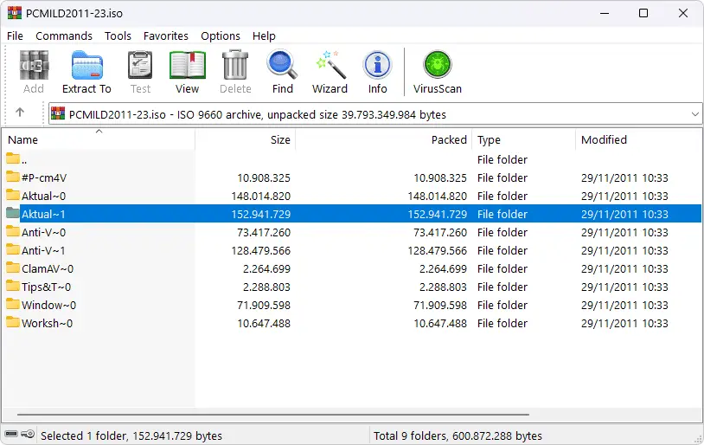Click the disk drive status bar icon
The height and width of the screenshot is (445, 704).
11,435
